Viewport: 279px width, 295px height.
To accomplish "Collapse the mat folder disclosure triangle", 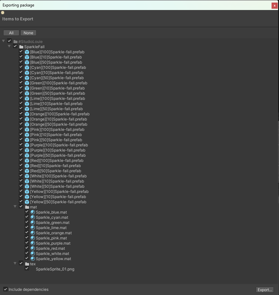I will (15, 206).
